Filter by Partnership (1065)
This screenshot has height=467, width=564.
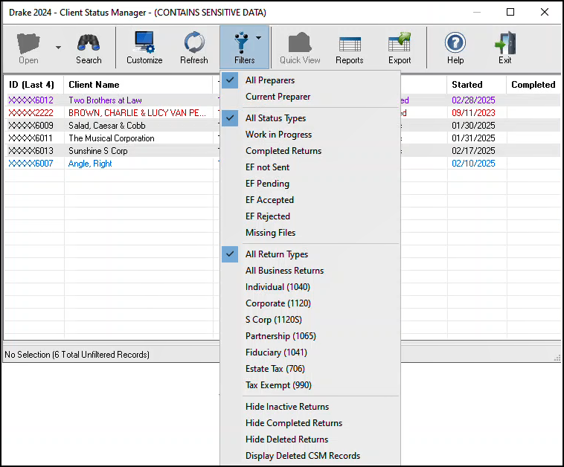310,336
